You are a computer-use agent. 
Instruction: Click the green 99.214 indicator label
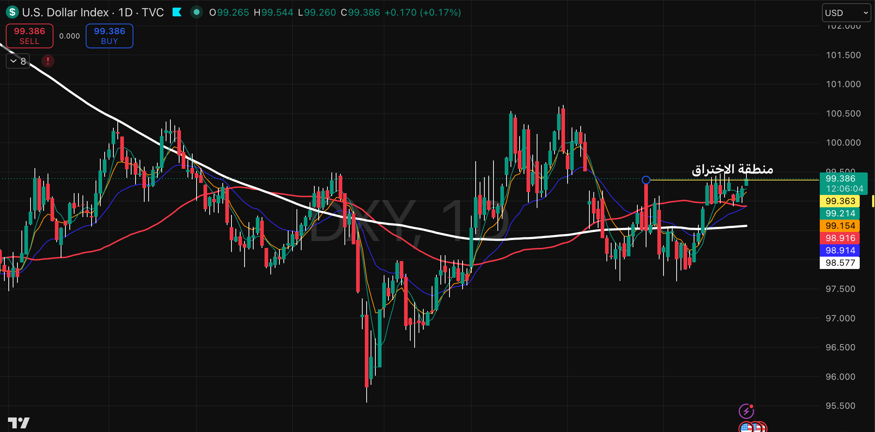[840, 213]
